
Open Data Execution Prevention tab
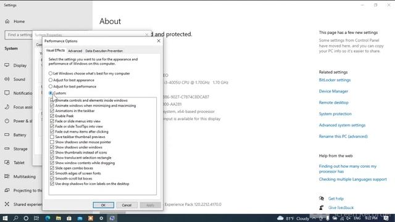point(104,51)
